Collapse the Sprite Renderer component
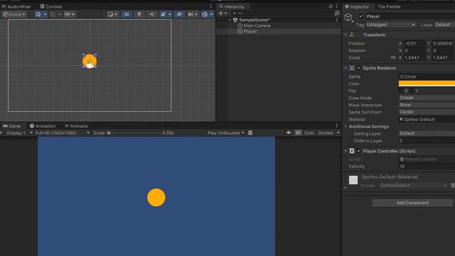The image size is (455, 256). click(346, 68)
